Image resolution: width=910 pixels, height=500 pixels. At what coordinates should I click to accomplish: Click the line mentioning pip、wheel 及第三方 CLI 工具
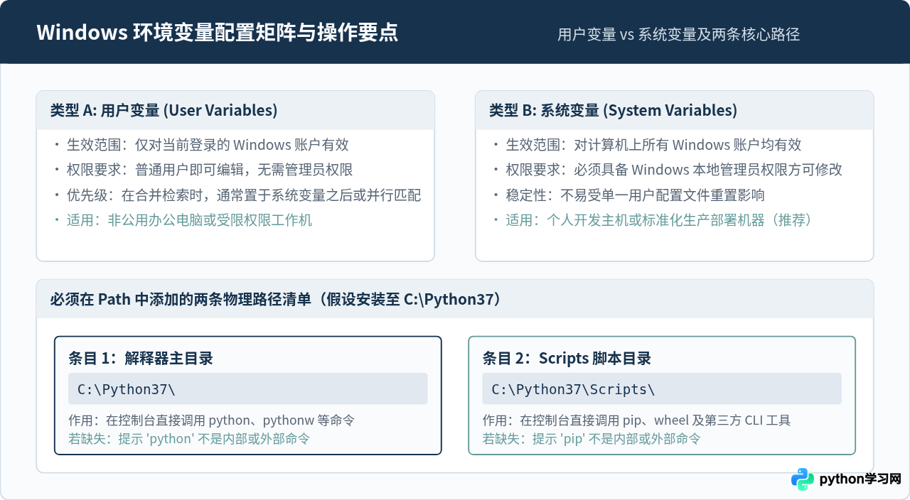[636, 420]
